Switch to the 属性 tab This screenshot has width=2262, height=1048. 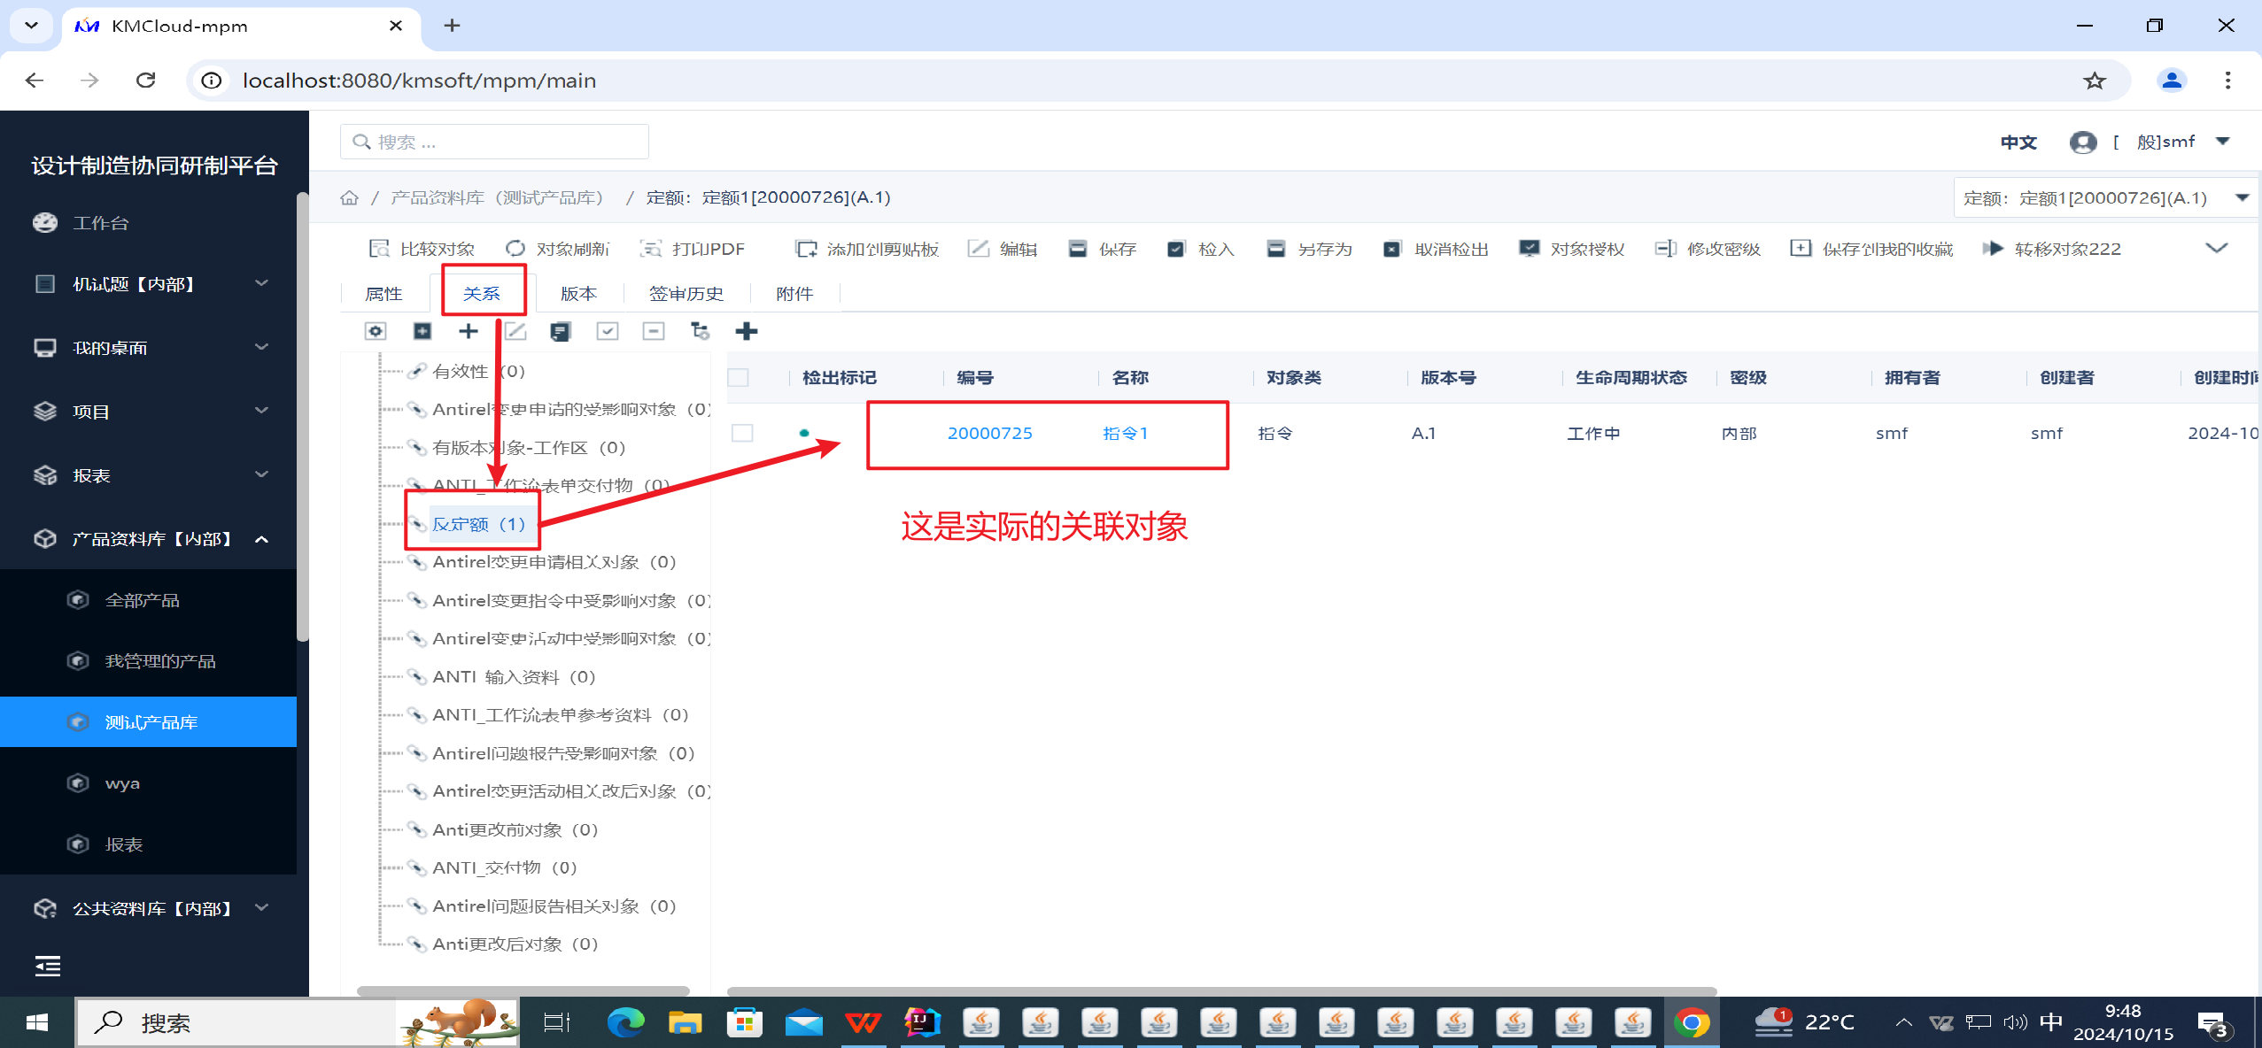(383, 294)
